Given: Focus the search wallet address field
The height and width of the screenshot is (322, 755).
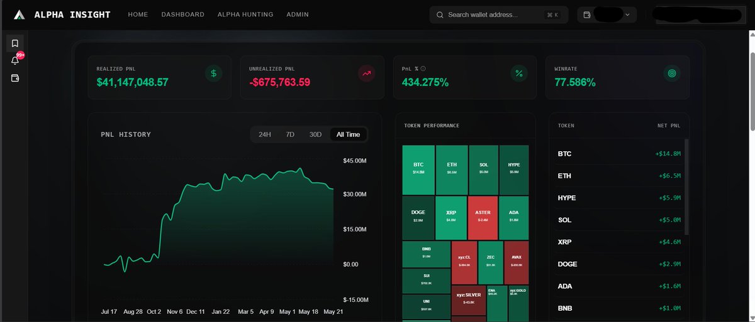Looking at the screenshot, I should pyautogui.click(x=499, y=15).
